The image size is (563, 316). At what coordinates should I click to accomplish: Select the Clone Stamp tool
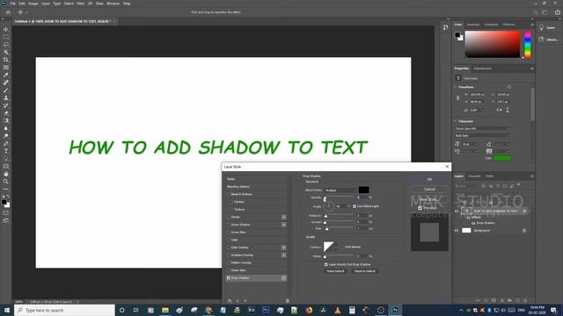click(x=6, y=97)
